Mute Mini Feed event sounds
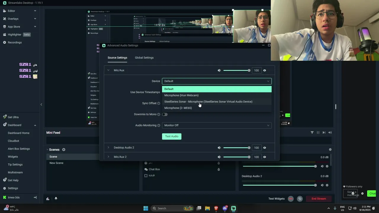 (x=330, y=133)
